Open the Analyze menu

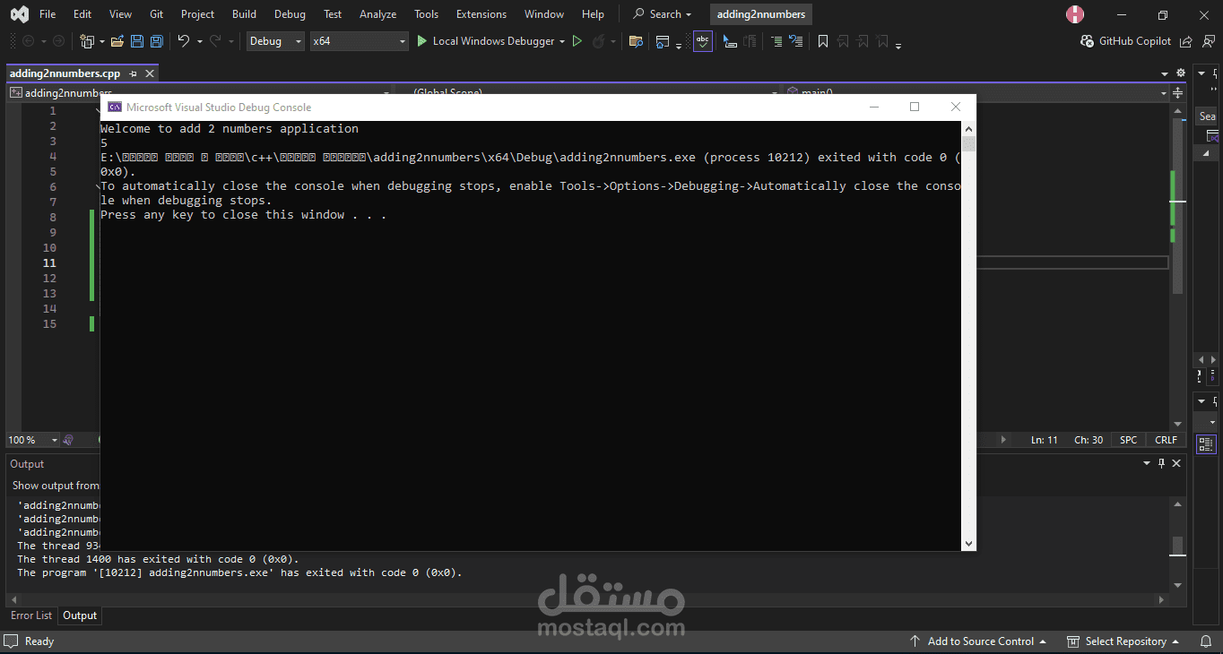(x=377, y=14)
